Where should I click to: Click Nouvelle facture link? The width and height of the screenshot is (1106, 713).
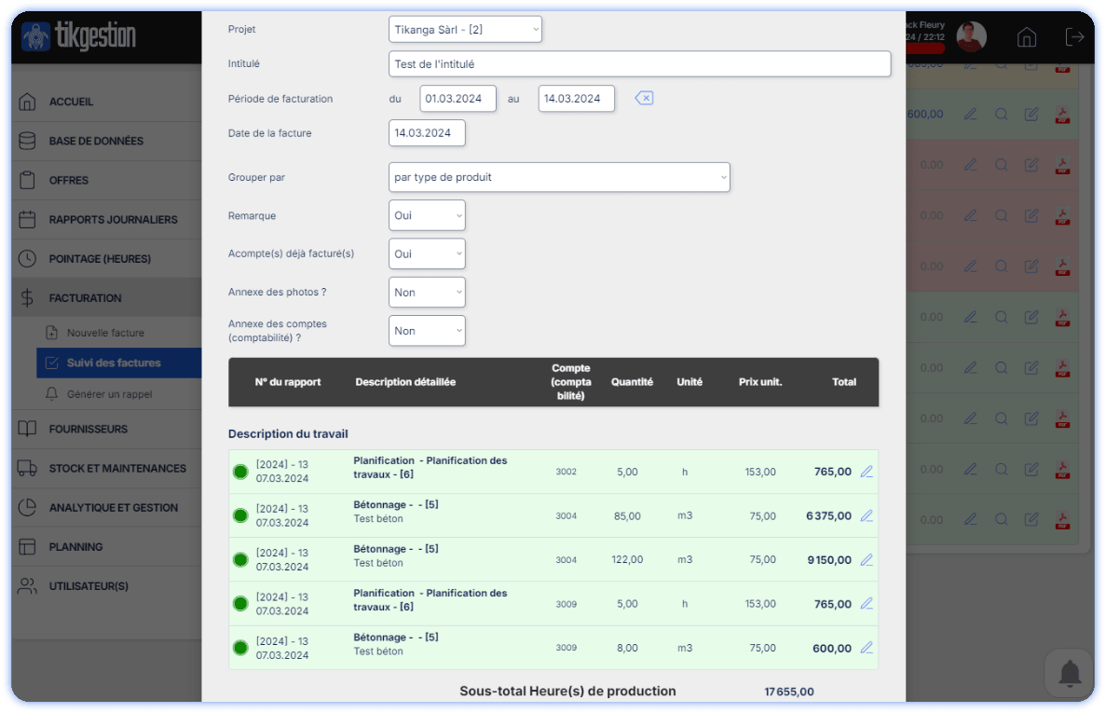click(105, 333)
